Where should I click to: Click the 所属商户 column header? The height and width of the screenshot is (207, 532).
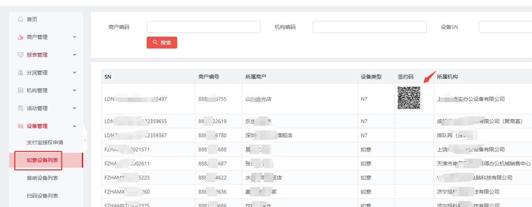point(300,77)
